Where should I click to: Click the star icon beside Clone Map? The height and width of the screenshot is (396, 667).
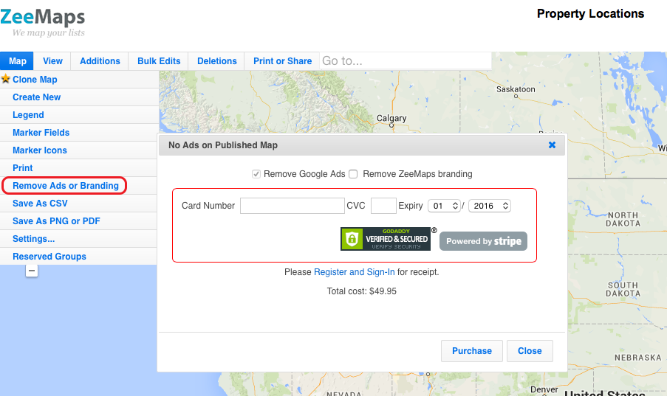[x=6, y=79]
